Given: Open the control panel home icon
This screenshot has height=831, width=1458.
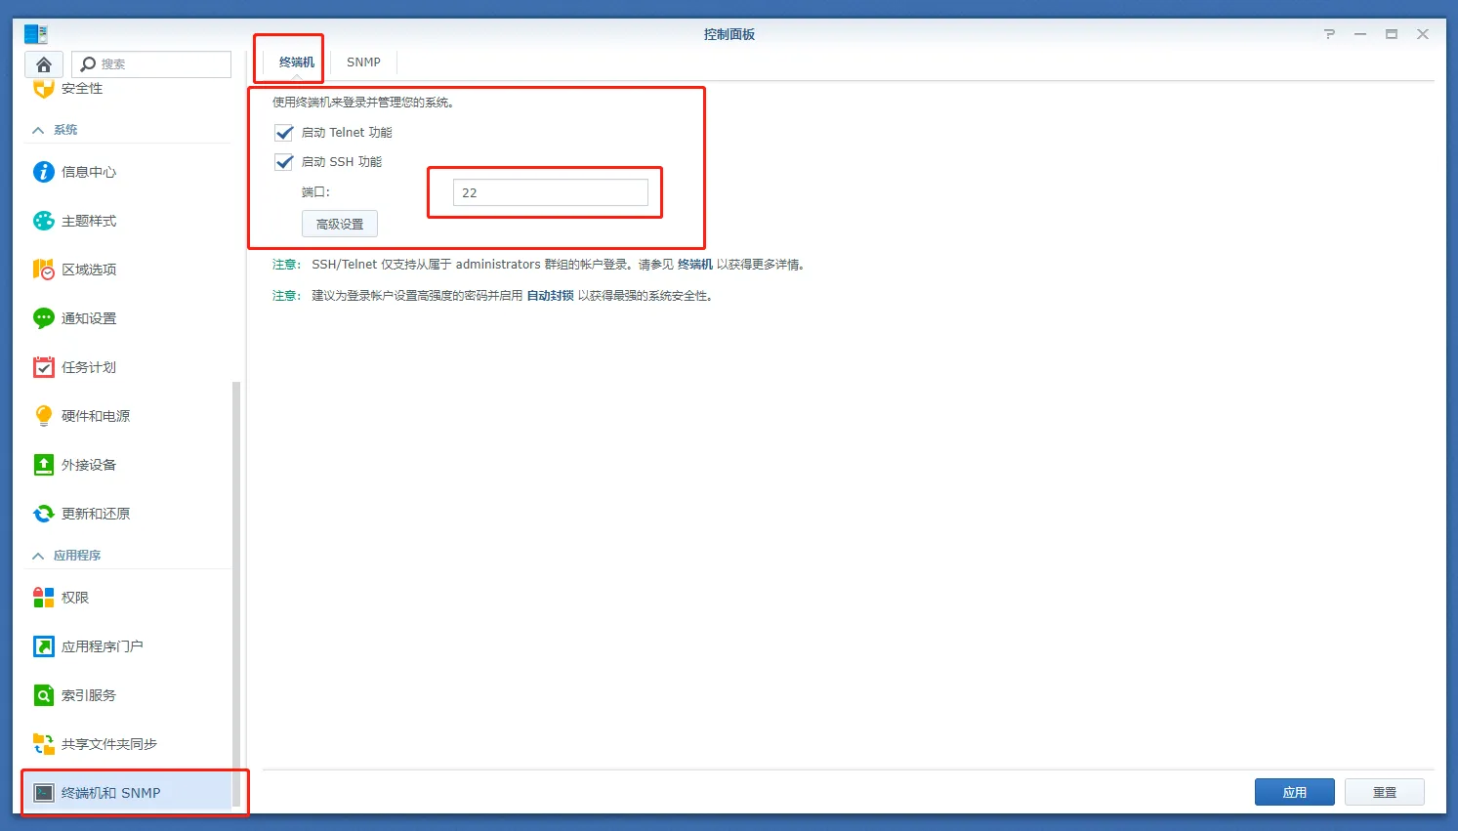Looking at the screenshot, I should point(44,64).
